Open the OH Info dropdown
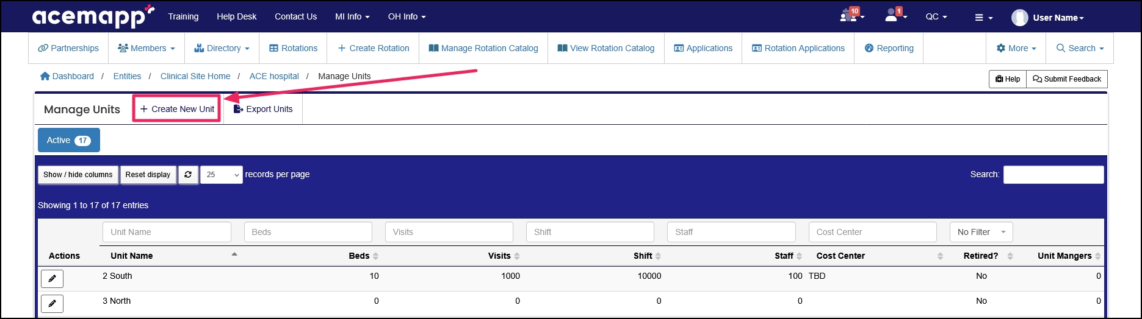This screenshot has height=319, width=1142. click(x=407, y=16)
